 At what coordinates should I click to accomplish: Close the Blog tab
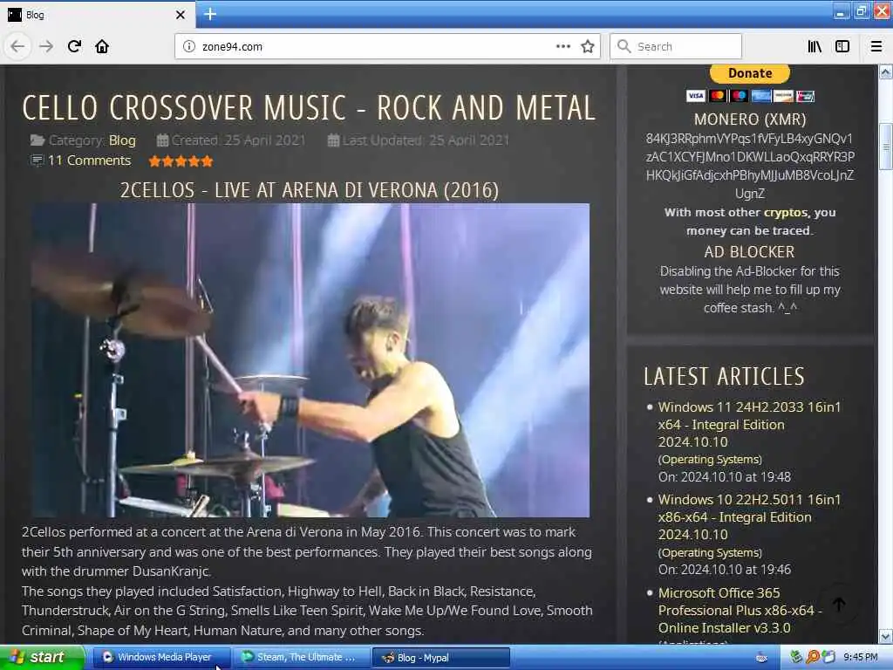181,15
